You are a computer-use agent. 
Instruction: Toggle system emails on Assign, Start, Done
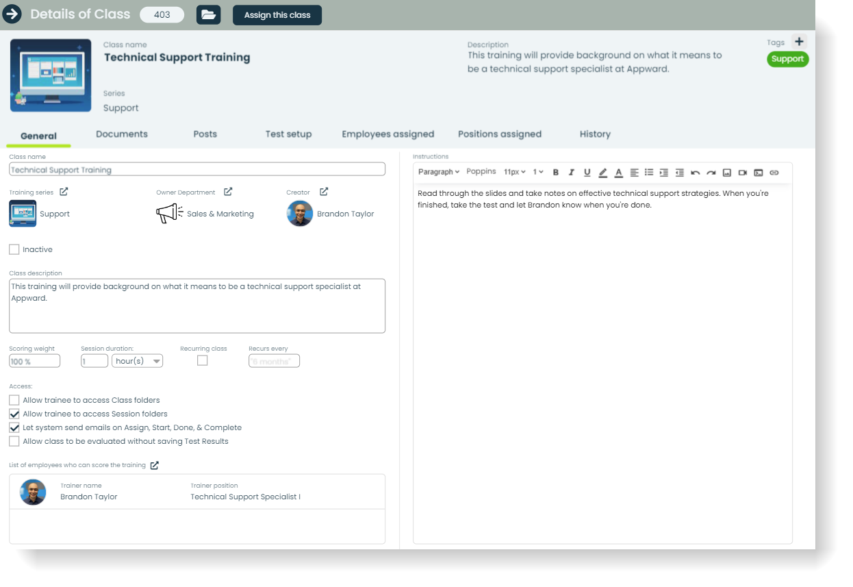tap(14, 427)
